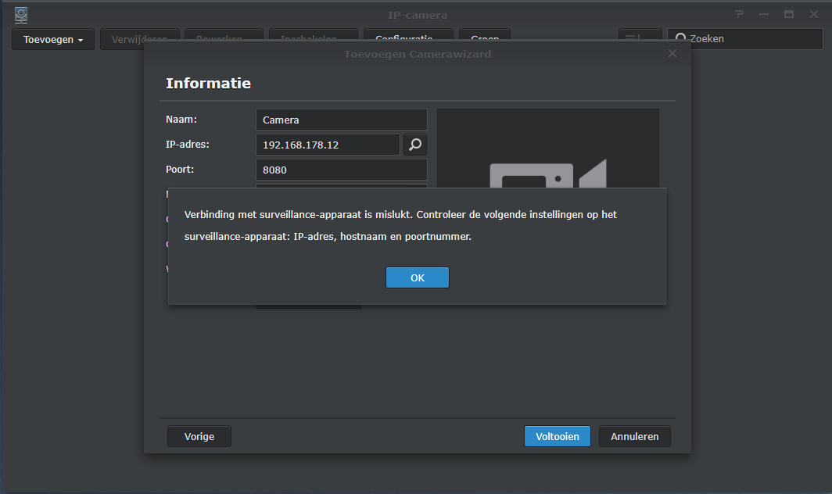This screenshot has width=832, height=494.
Task: Click the Zoeken search box
Action: coord(744,39)
